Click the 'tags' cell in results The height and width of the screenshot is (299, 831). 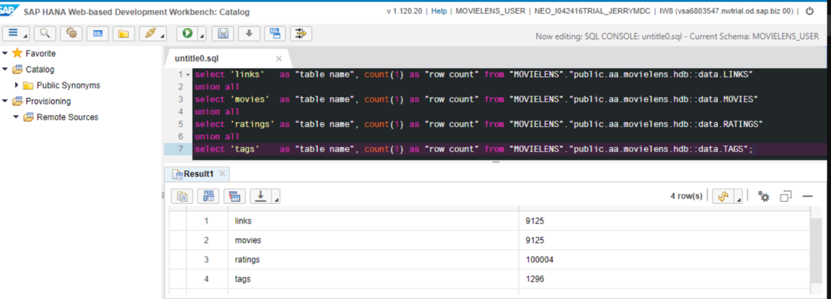(x=373, y=279)
